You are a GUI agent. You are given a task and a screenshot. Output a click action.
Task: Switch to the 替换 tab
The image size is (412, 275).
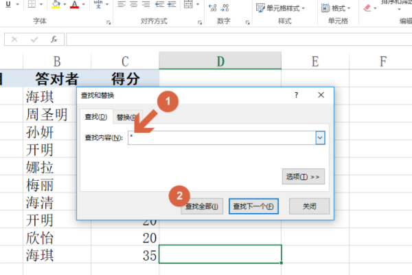(125, 117)
